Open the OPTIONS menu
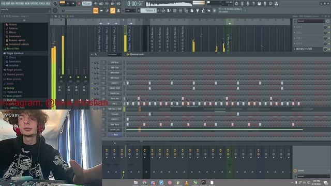The width and height of the screenshot is (331, 186). [35, 4]
